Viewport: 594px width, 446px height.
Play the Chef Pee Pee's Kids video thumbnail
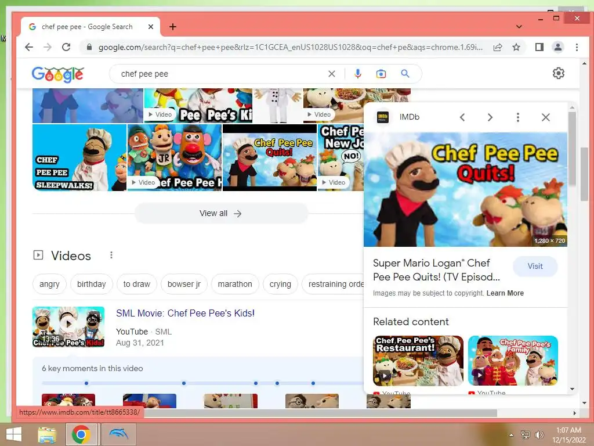pos(68,326)
